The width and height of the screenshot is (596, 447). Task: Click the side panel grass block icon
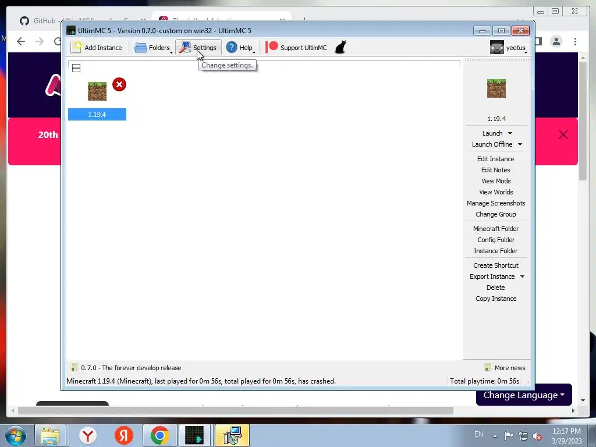[496, 88]
